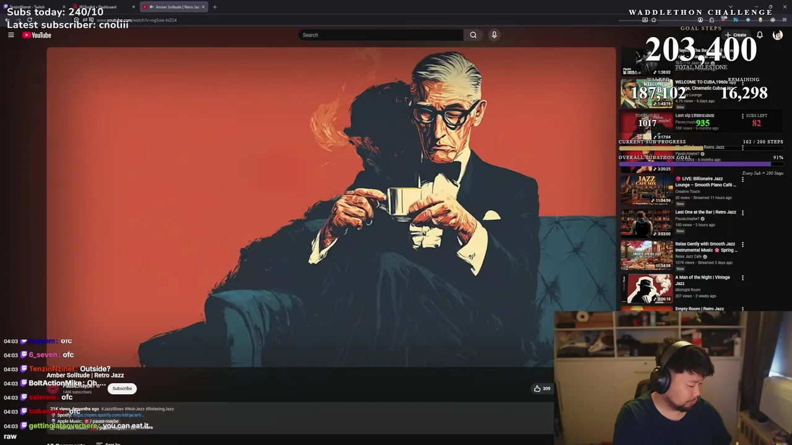Open the Jazz Cafe Mix live thumbnail
The width and height of the screenshot is (792, 445).
pyautogui.click(x=647, y=190)
